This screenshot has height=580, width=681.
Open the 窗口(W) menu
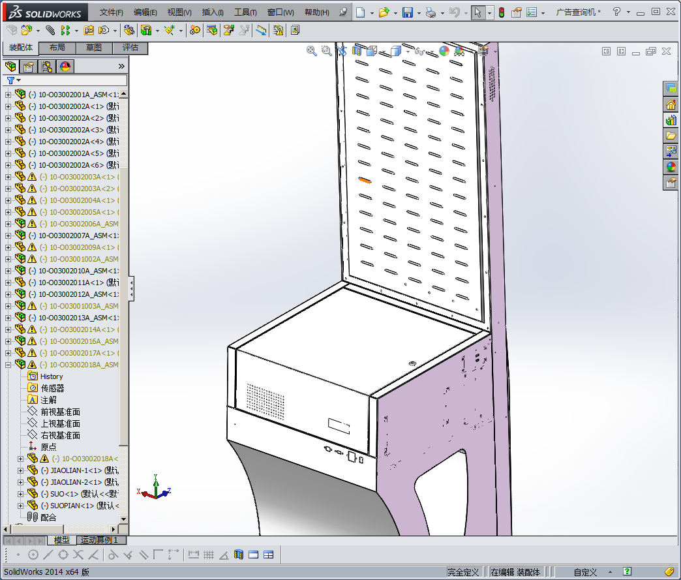click(x=280, y=12)
